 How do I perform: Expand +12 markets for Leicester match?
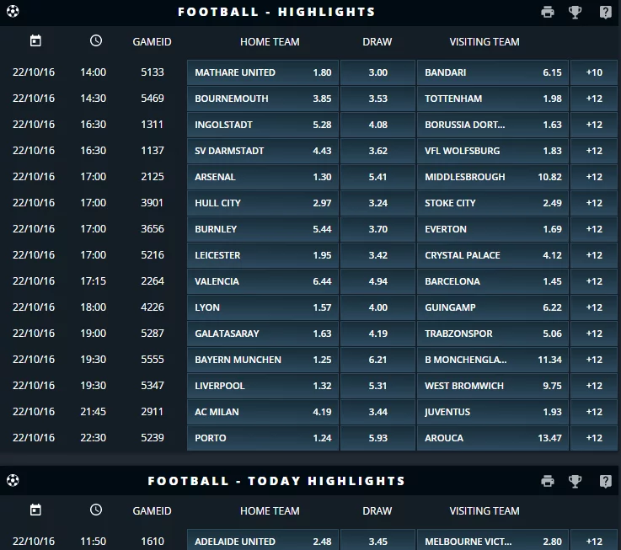coord(594,255)
